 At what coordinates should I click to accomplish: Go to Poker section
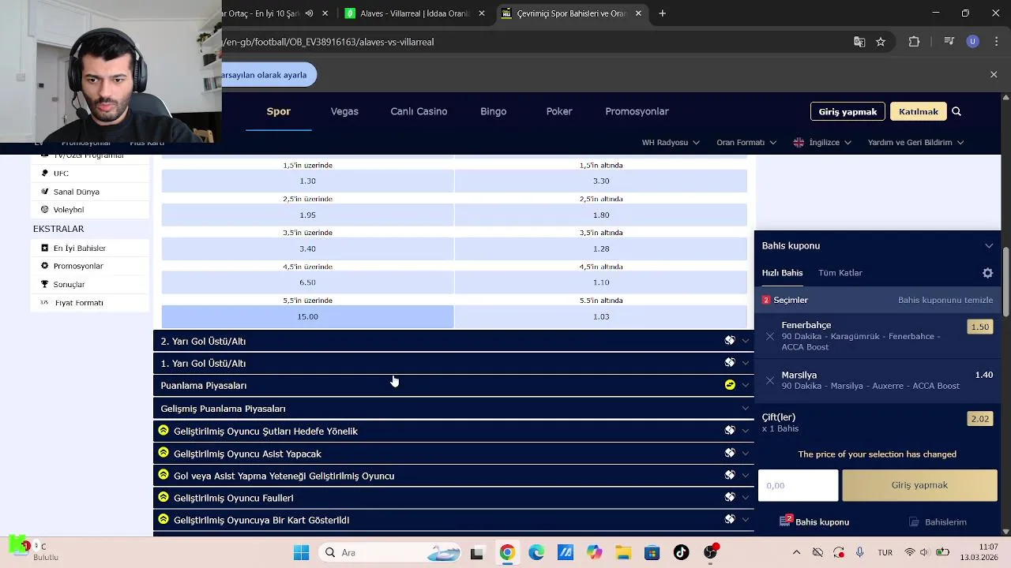tap(559, 111)
